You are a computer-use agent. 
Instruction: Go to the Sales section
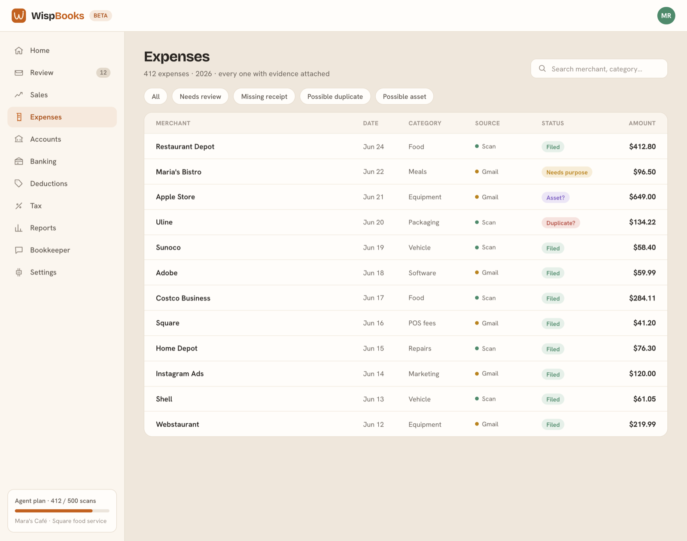[62, 95]
